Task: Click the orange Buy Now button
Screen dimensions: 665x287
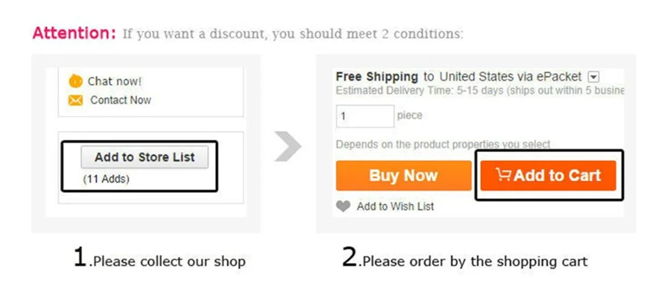Action: [x=403, y=176]
